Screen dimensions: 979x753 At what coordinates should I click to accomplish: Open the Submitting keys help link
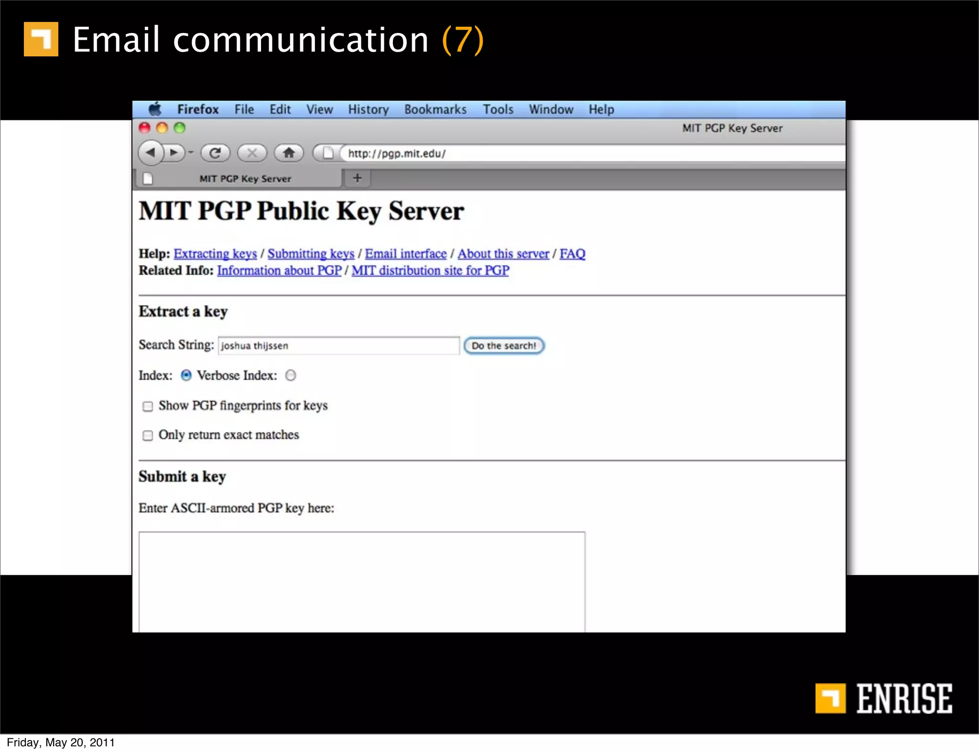click(311, 254)
